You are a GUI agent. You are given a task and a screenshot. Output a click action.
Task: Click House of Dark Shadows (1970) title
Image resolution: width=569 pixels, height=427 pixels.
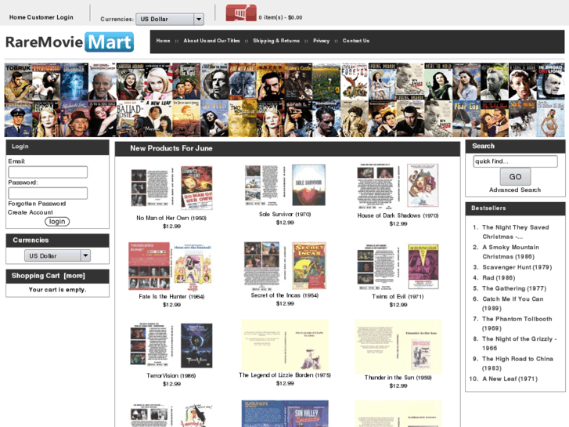pos(398,215)
